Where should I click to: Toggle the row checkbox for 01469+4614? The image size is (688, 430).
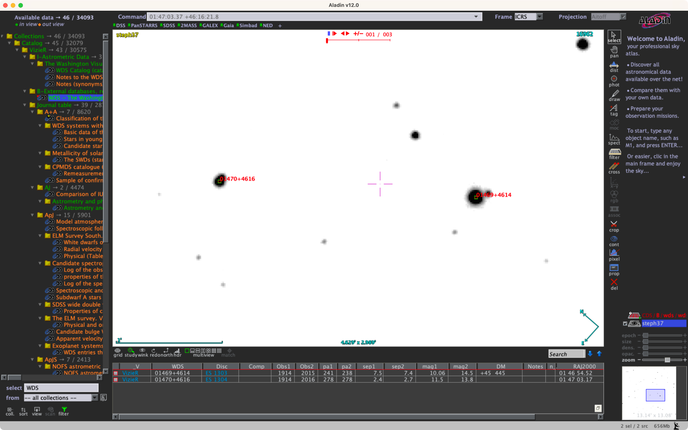coord(116,373)
